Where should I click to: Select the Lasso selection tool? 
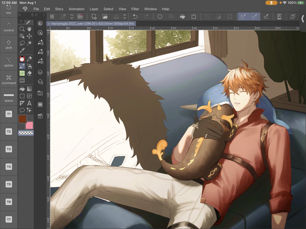click(22, 43)
